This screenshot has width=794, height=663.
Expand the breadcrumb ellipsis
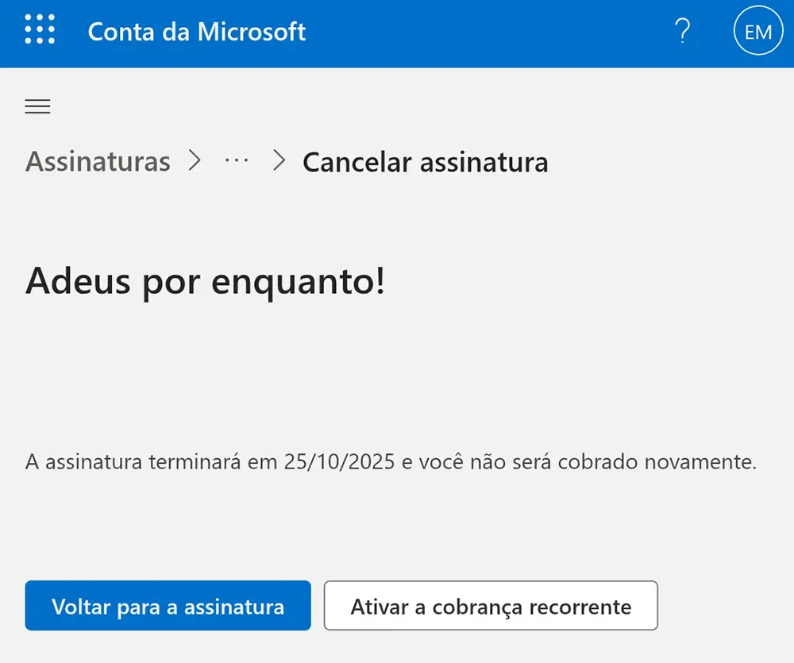pos(237,161)
